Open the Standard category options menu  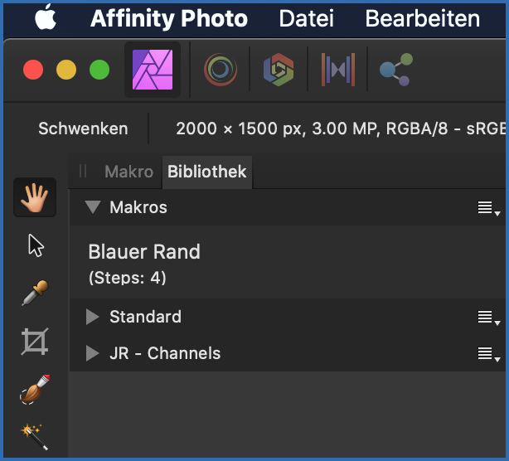tap(488, 318)
